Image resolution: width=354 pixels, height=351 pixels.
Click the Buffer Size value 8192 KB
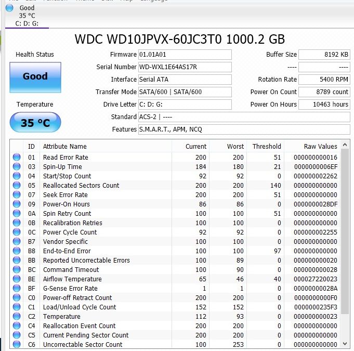(324, 55)
